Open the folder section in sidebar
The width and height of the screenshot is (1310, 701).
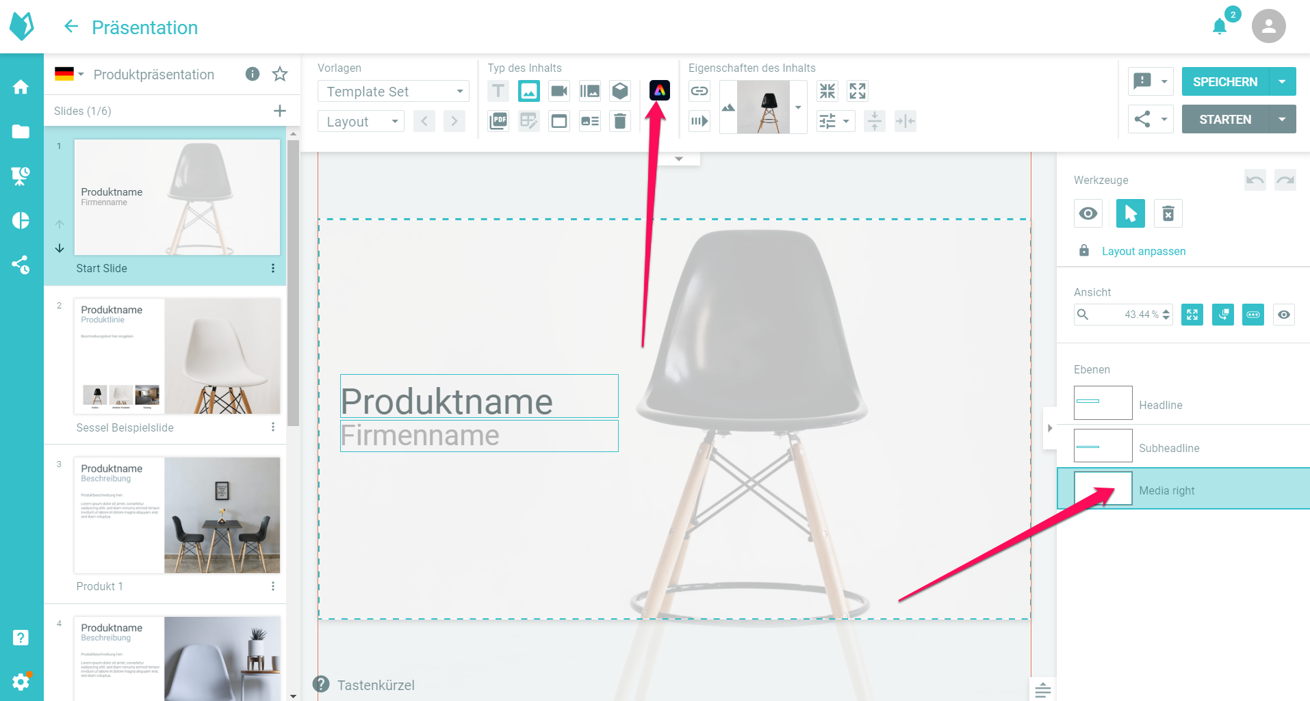tap(21, 131)
